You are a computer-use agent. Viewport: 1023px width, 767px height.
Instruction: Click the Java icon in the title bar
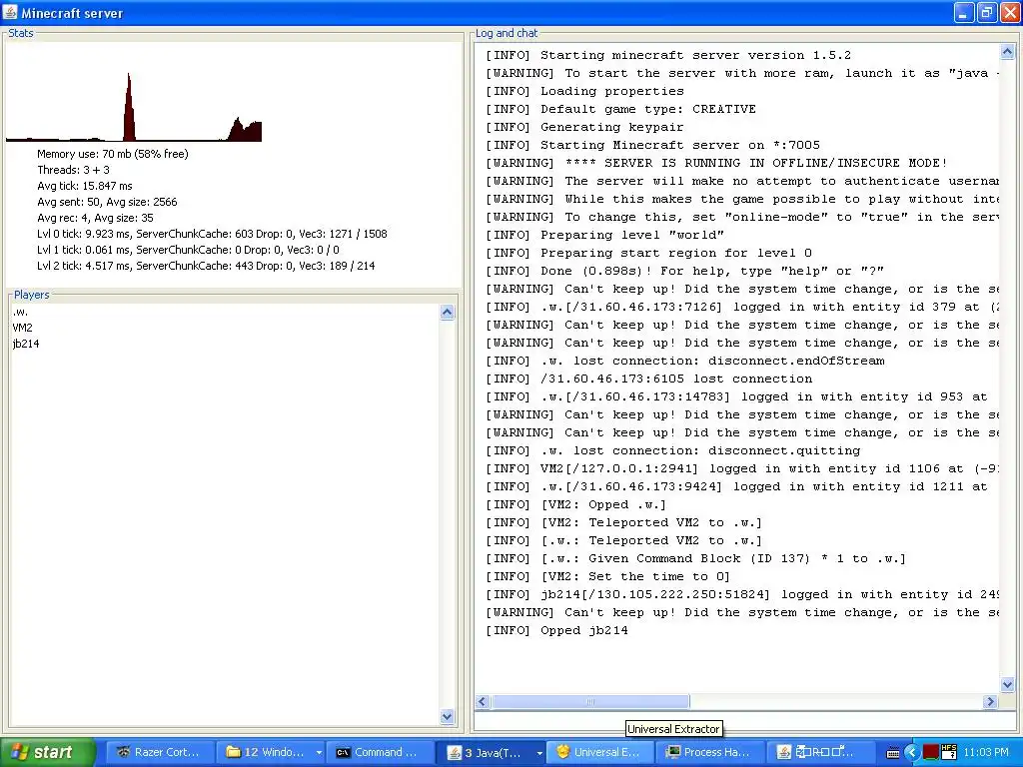coord(10,12)
